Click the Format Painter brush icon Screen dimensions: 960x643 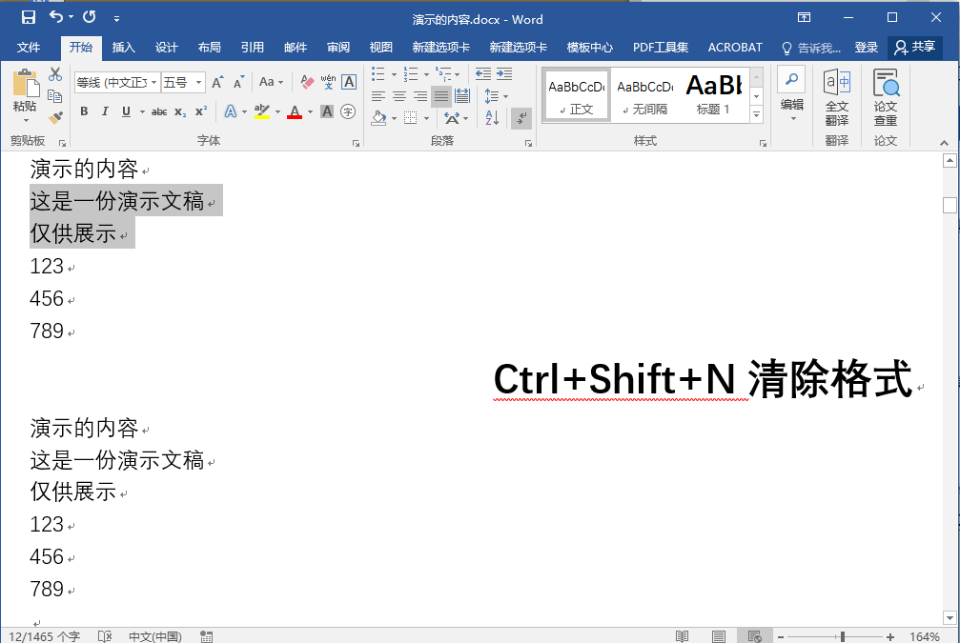55,118
